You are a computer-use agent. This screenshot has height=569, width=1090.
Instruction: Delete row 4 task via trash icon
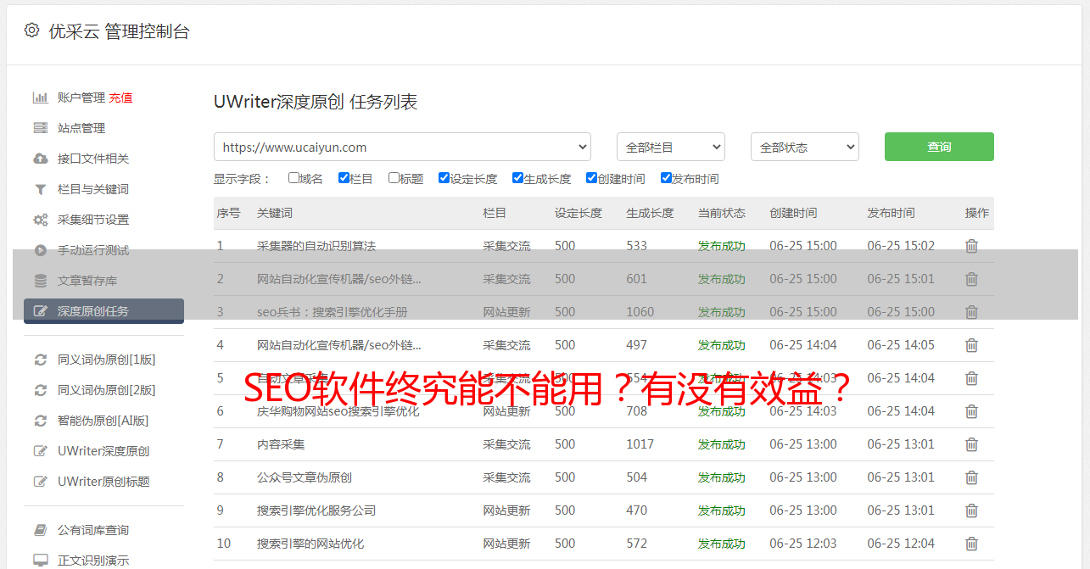click(971, 345)
